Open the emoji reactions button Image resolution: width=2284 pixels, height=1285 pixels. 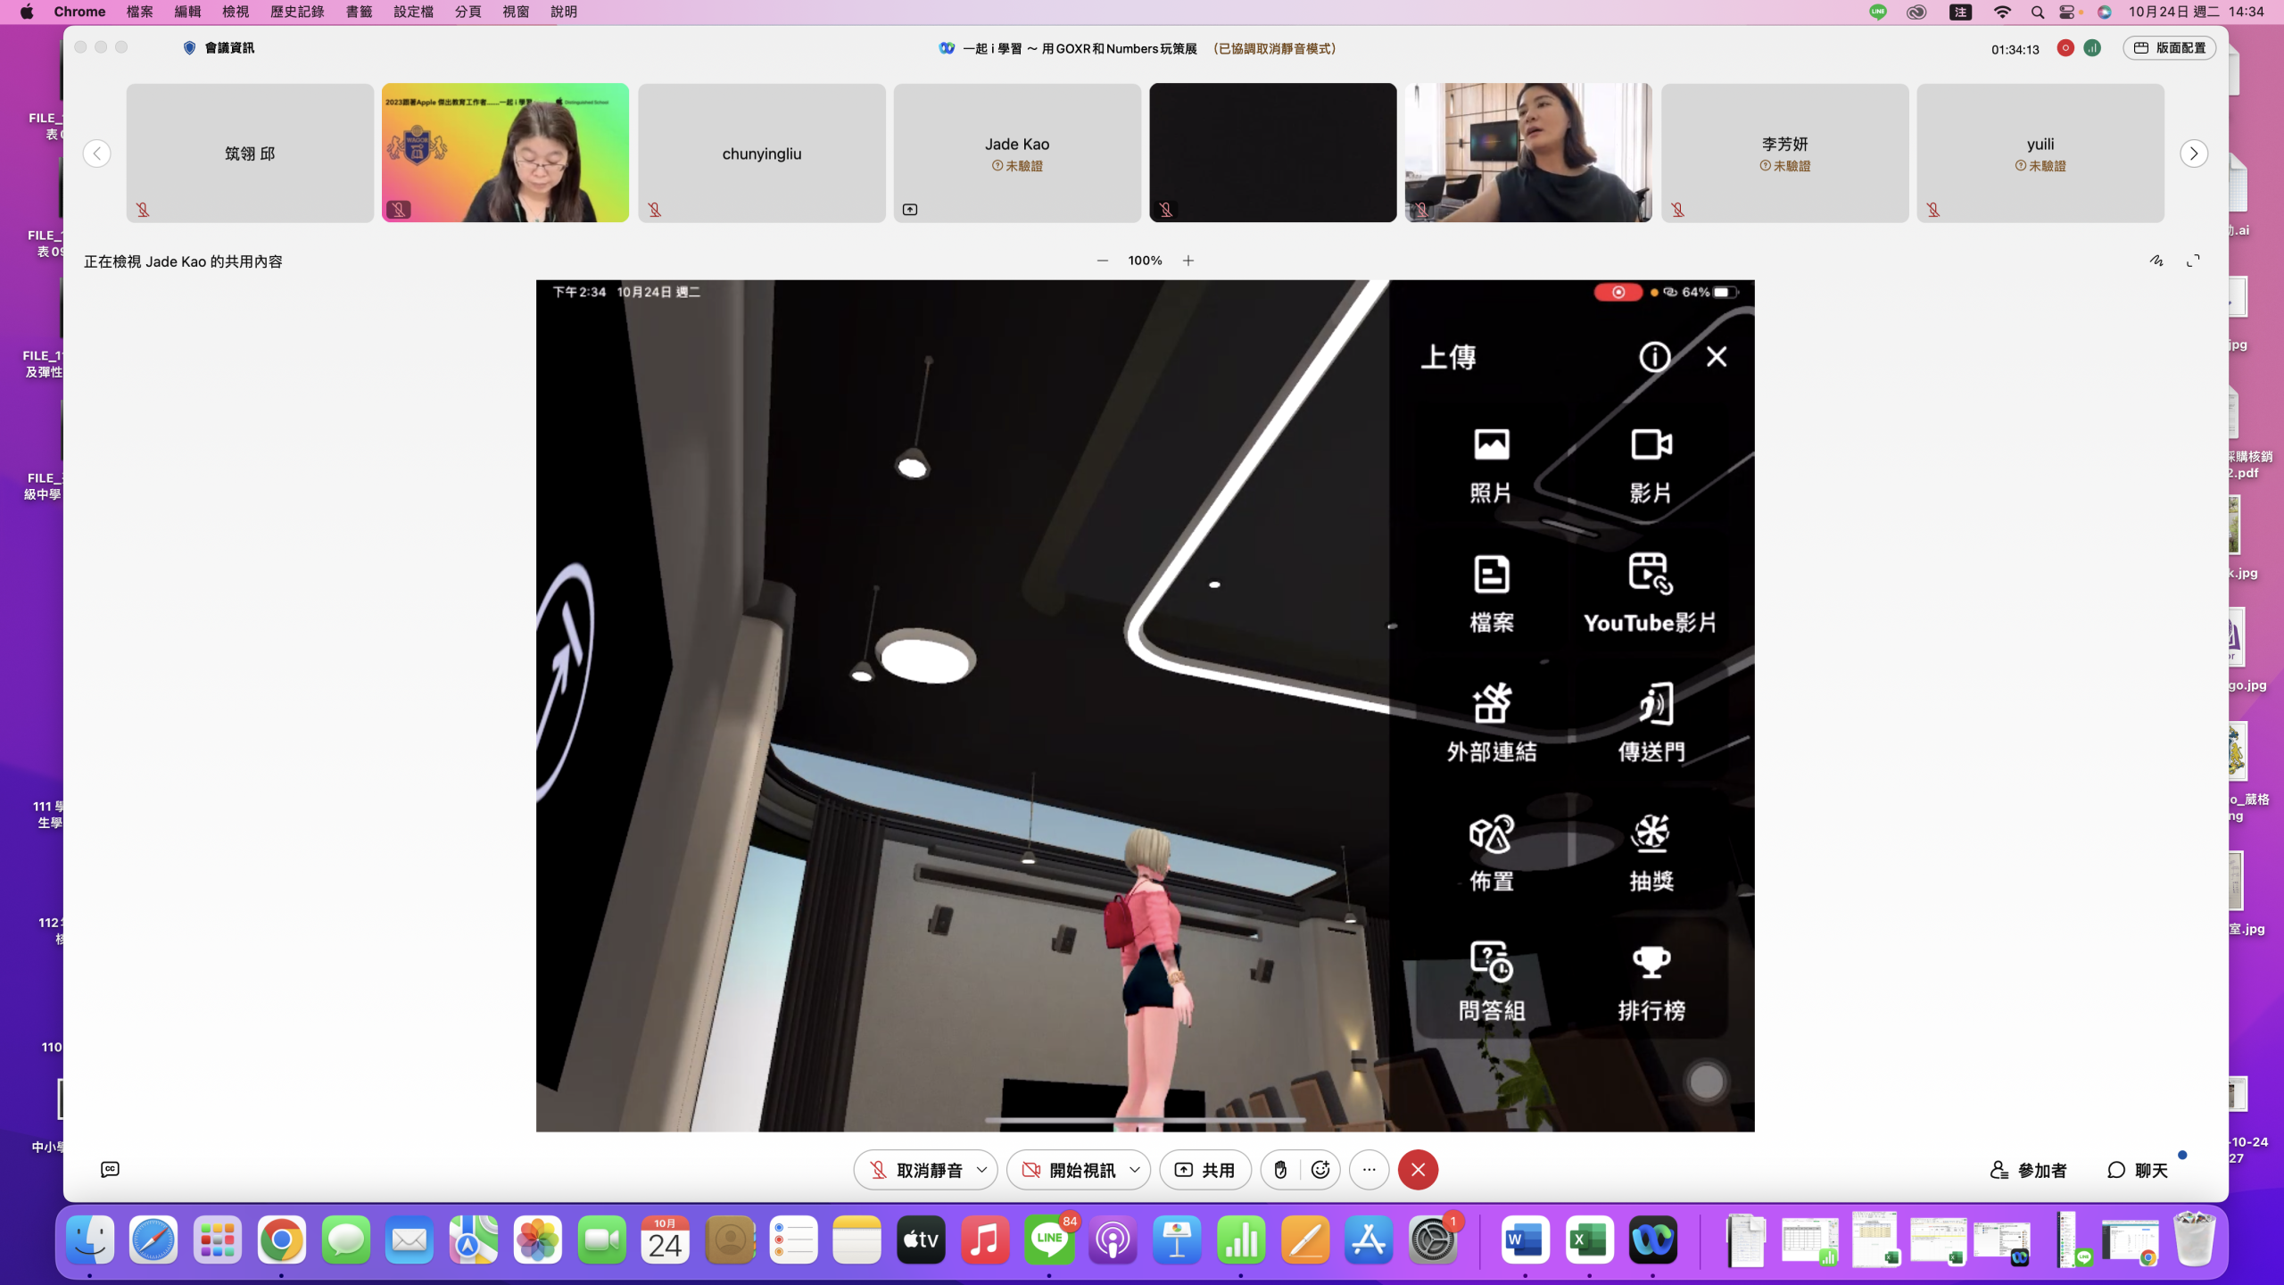(x=1320, y=1170)
